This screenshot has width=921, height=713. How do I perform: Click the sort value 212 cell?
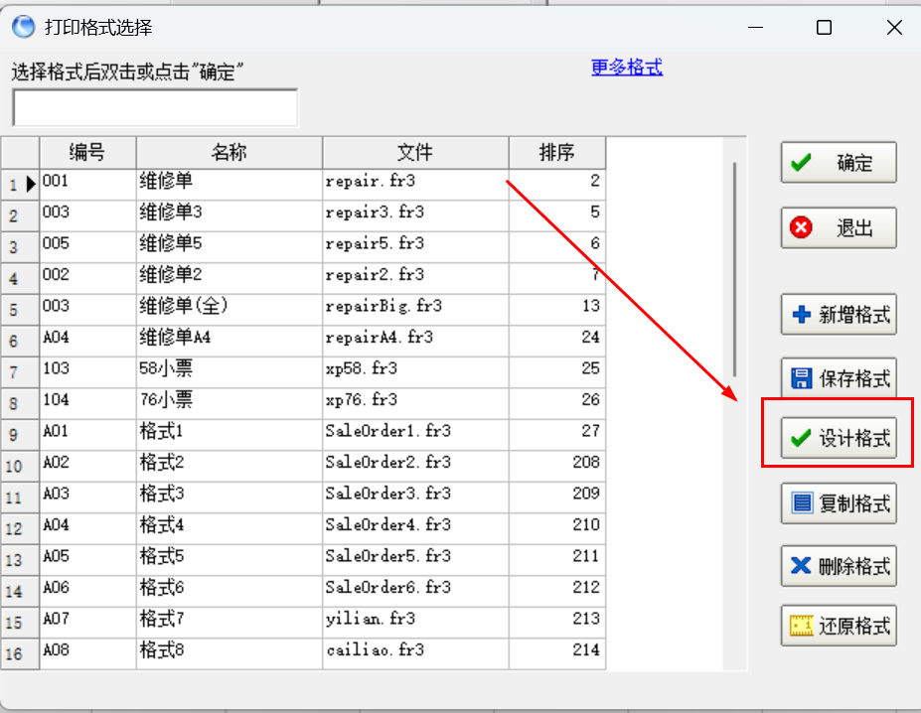point(556,591)
